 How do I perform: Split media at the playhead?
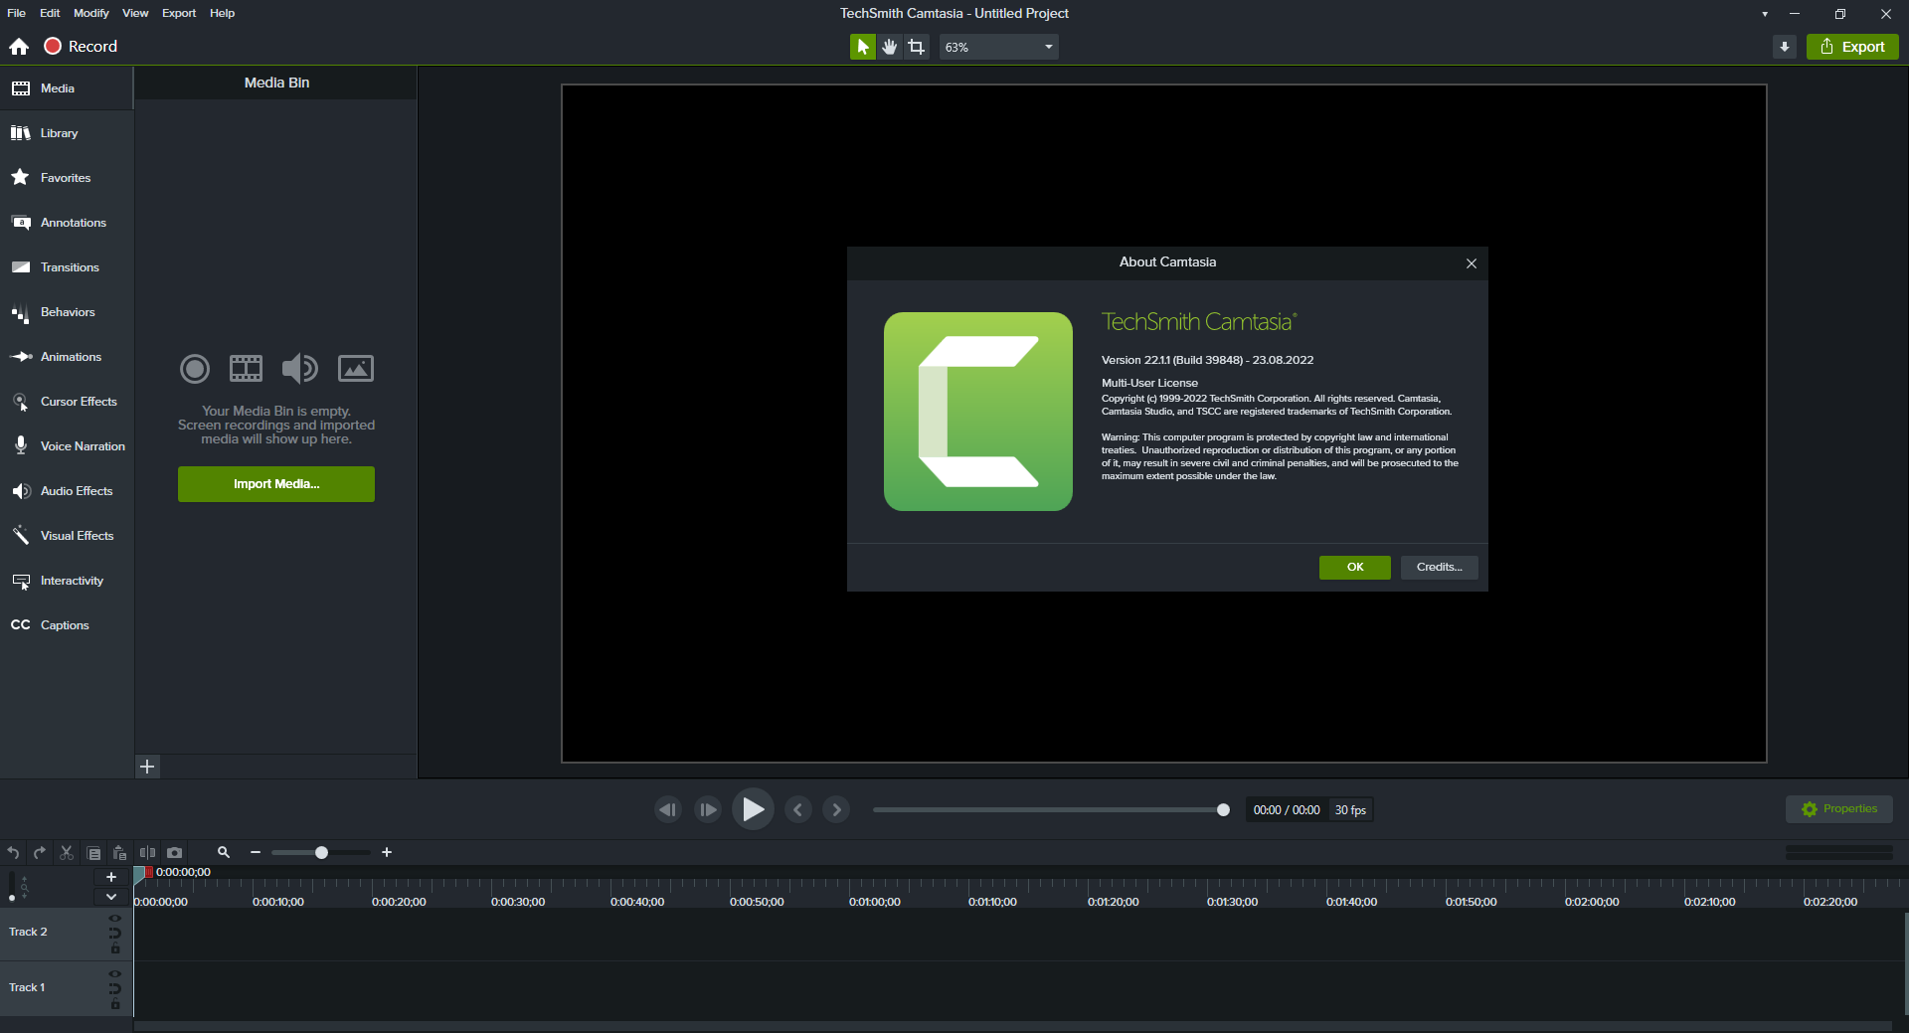(x=147, y=853)
